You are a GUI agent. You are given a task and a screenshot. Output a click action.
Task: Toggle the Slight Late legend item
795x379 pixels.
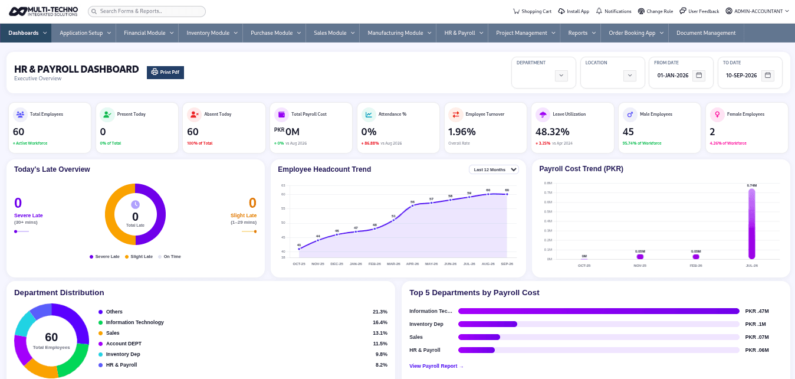click(139, 257)
